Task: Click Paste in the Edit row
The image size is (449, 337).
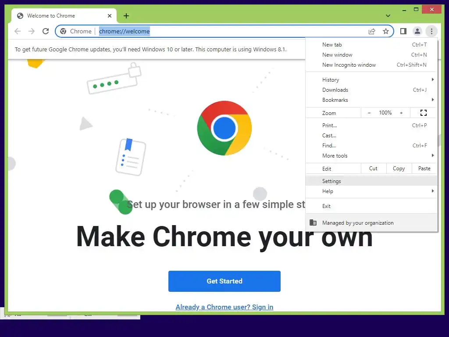Action: tap(424, 168)
